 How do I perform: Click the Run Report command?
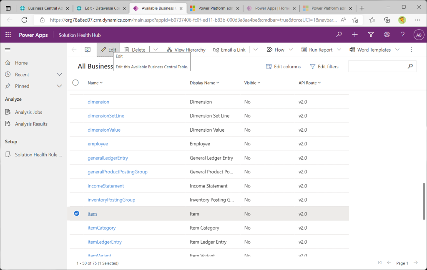pyautogui.click(x=317, y=50)
